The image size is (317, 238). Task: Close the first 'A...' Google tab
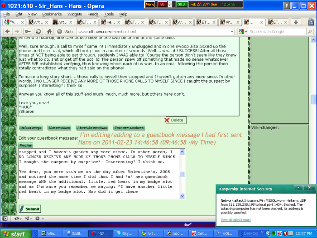click(22, 22)
